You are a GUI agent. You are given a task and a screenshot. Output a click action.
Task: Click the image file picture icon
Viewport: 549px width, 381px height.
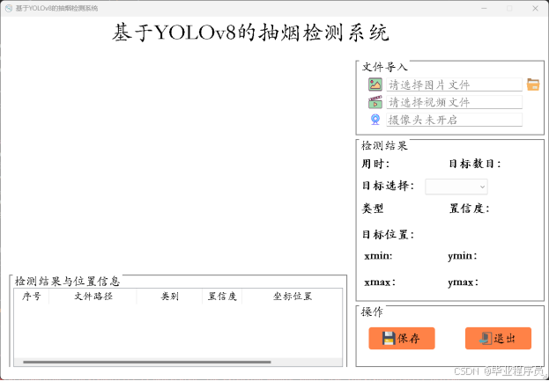tap(375, 84)
